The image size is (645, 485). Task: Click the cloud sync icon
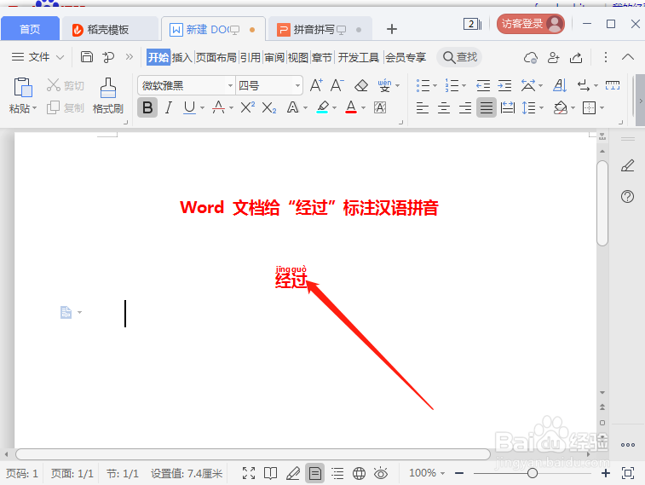tap(531, 57)
